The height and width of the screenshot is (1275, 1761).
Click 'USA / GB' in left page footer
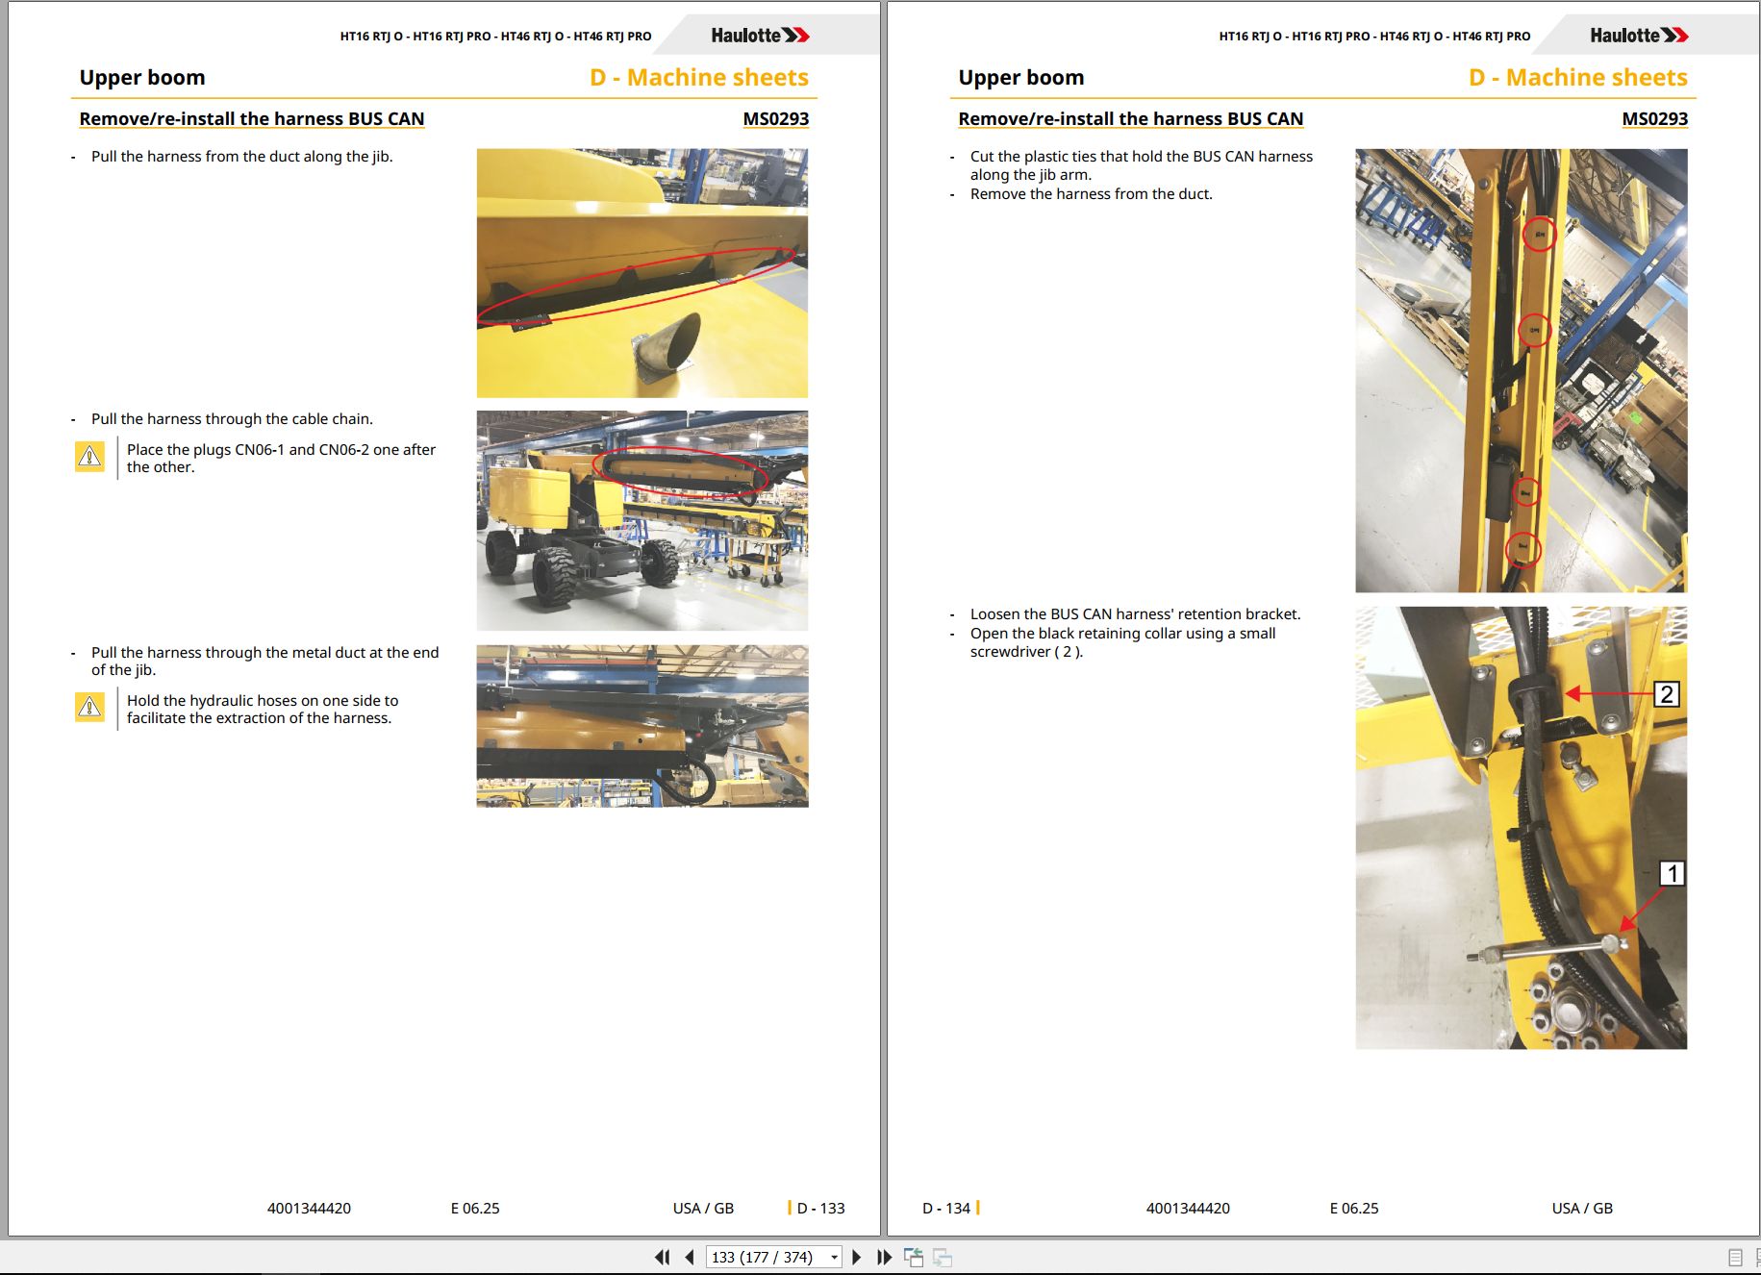[703, 1208]
